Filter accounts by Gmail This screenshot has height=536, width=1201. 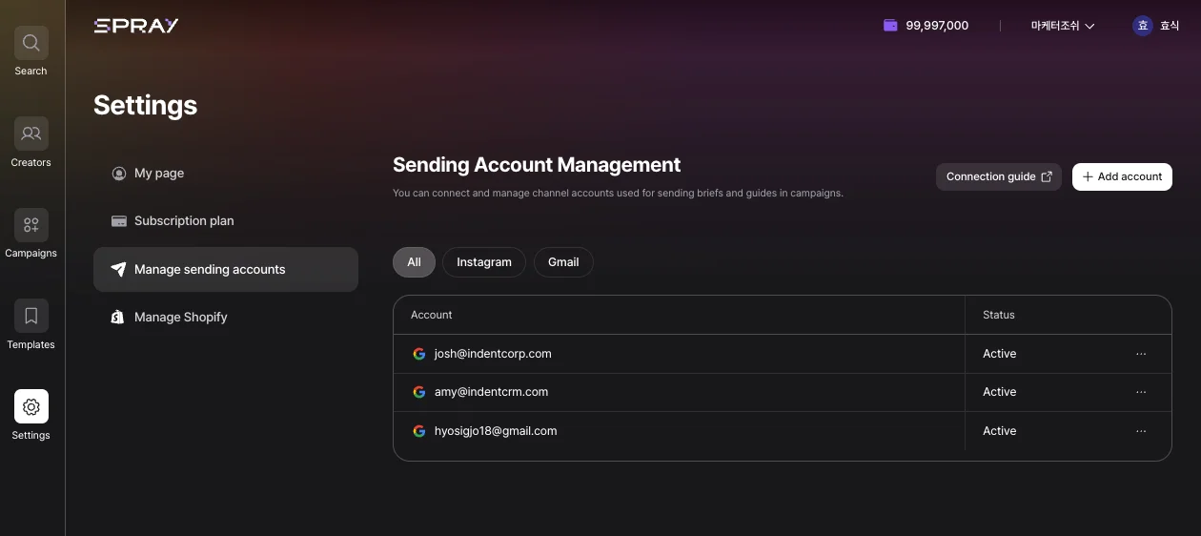563,262
